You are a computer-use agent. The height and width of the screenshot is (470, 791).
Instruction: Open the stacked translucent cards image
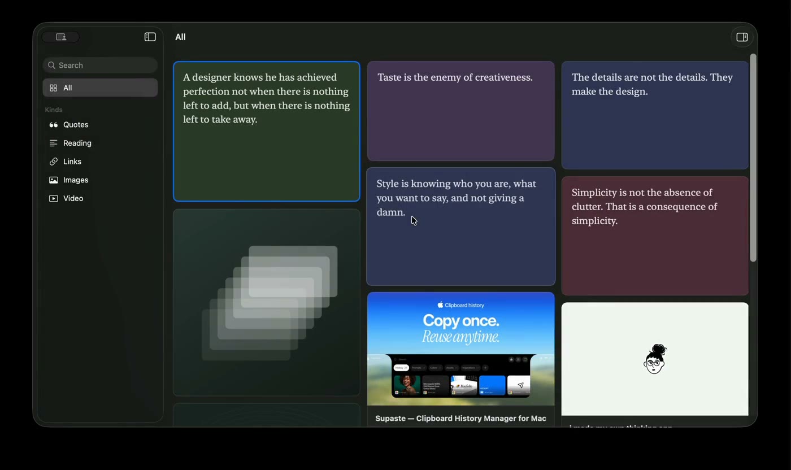267,302
